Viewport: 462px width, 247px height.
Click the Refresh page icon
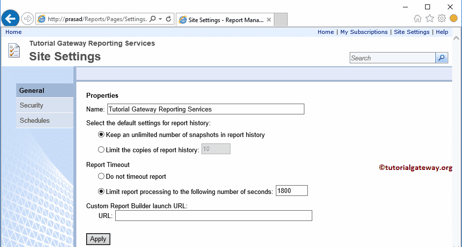(168, 19)
